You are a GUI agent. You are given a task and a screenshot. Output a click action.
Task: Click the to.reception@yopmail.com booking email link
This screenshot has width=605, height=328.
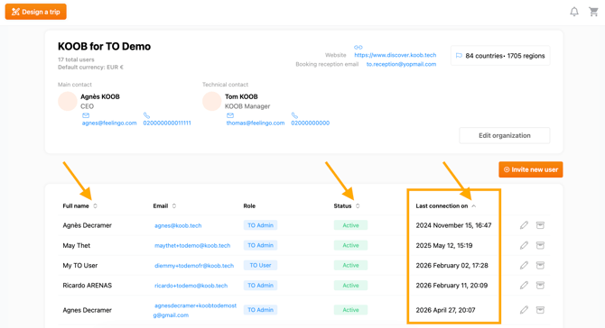pos(401,64)
